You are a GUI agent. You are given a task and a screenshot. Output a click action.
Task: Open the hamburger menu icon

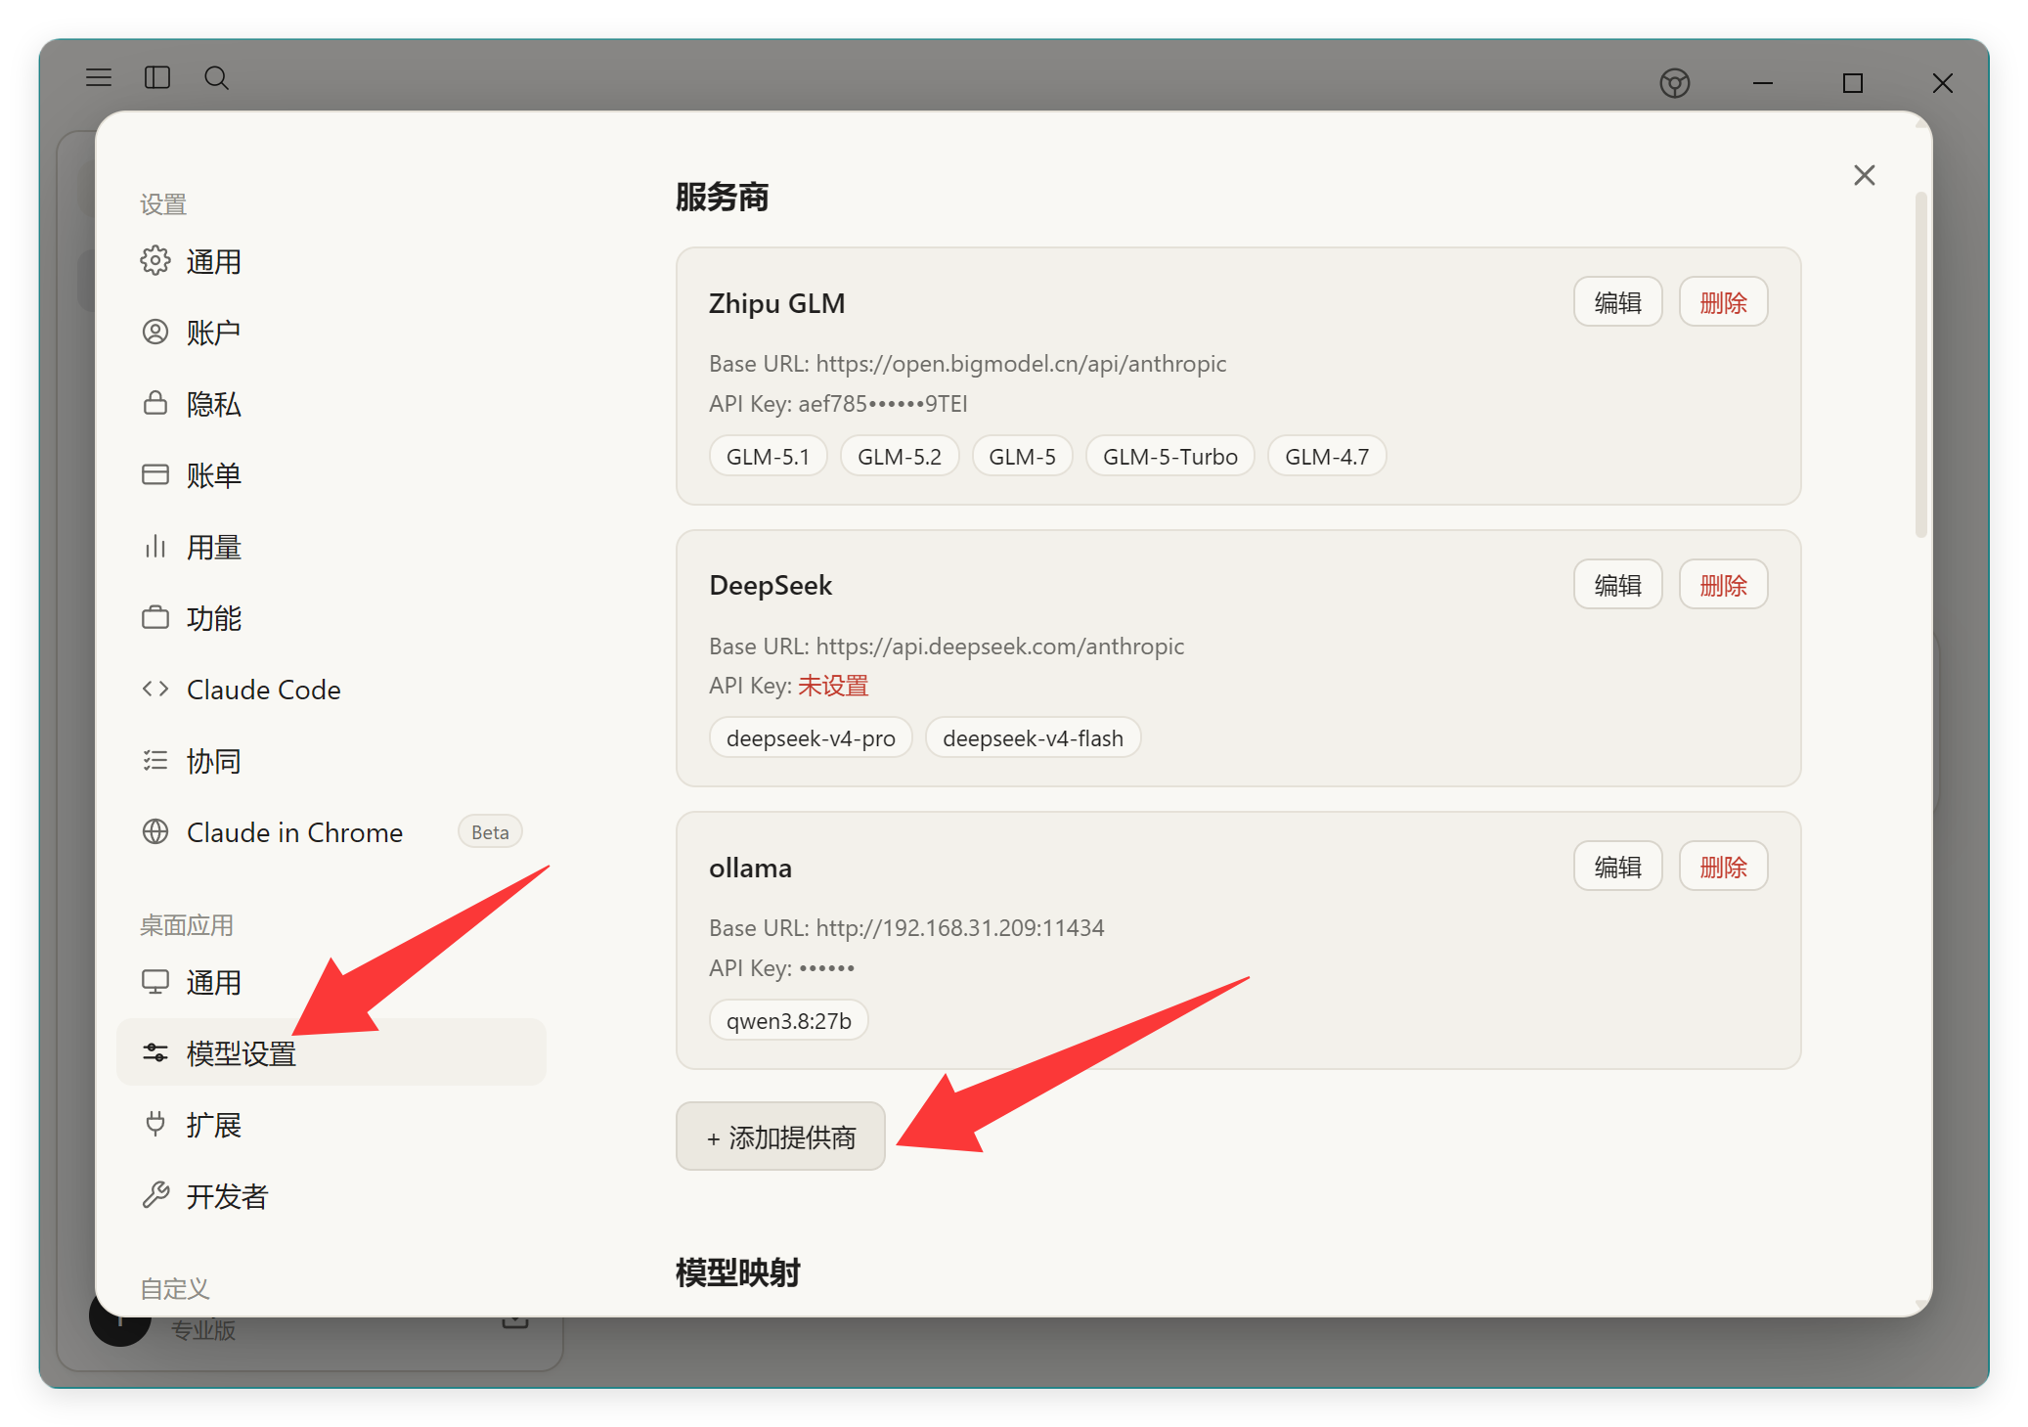[x=99, y=77]
